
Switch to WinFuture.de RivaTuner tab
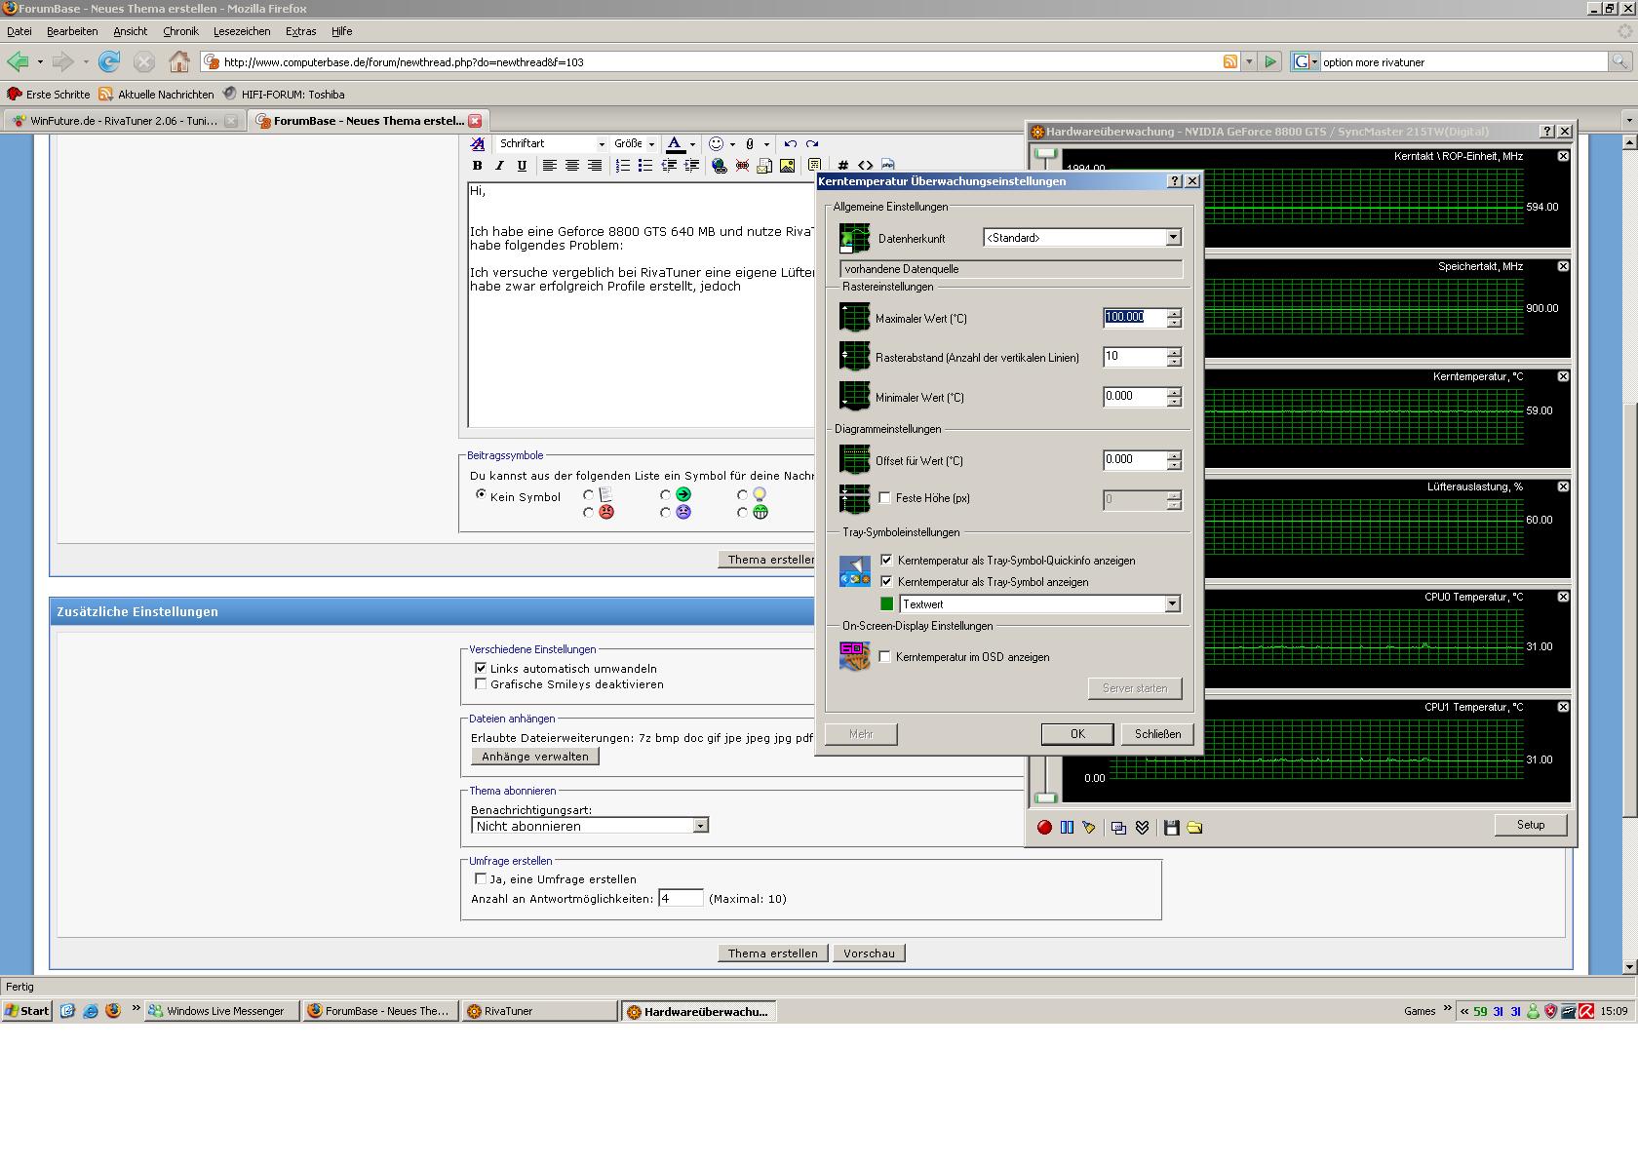(x=124, y=121)
